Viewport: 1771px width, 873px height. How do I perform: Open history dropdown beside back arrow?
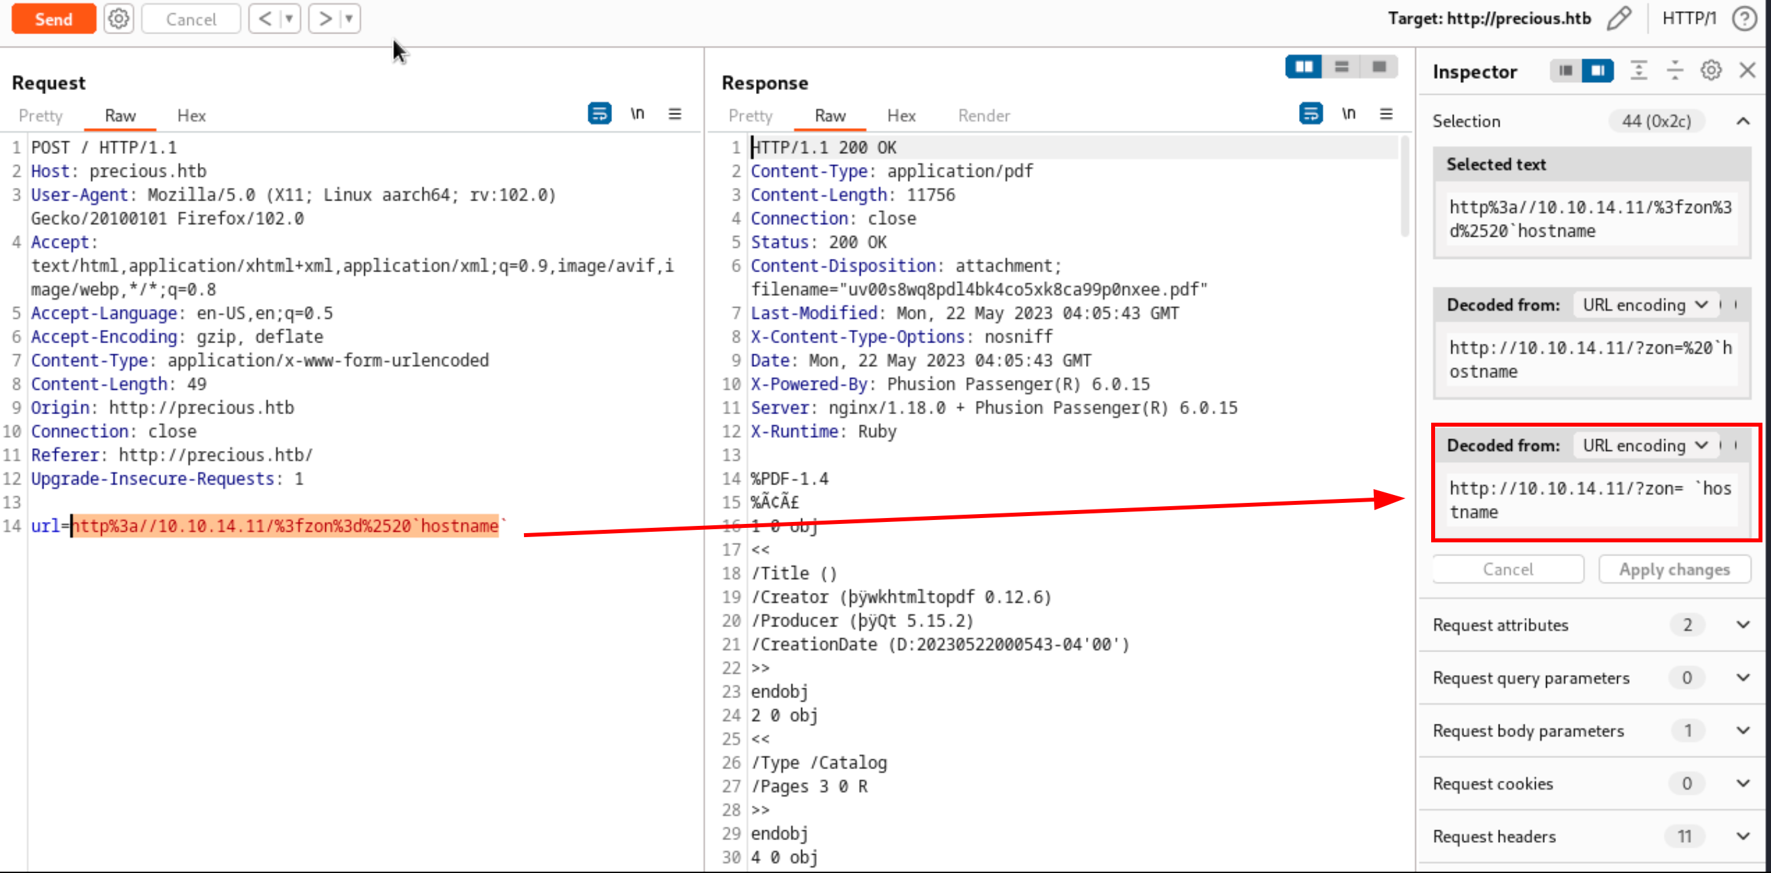pyautogui.click(x=289, y=18)
